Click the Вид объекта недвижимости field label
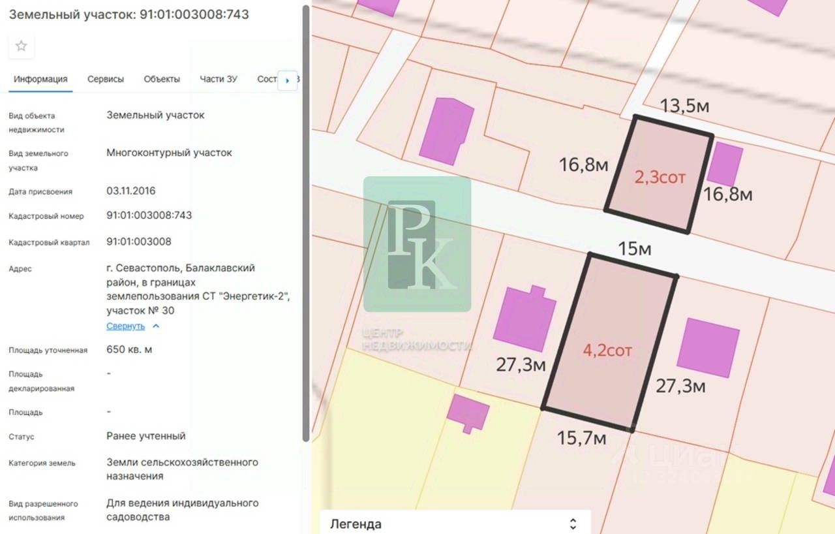 click(37, 123)
